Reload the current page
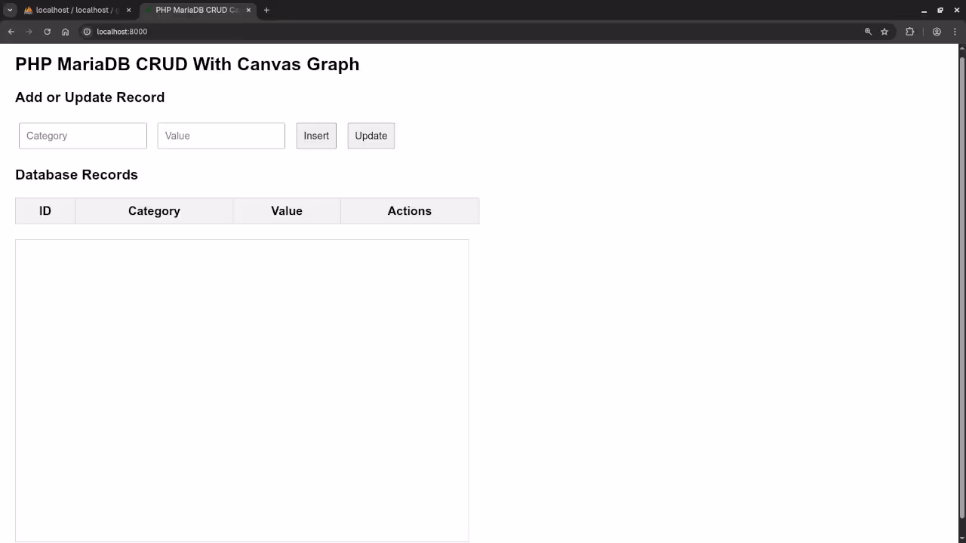Image resolution: width=966 pixels, height=543 pixels. coord(47,32)
